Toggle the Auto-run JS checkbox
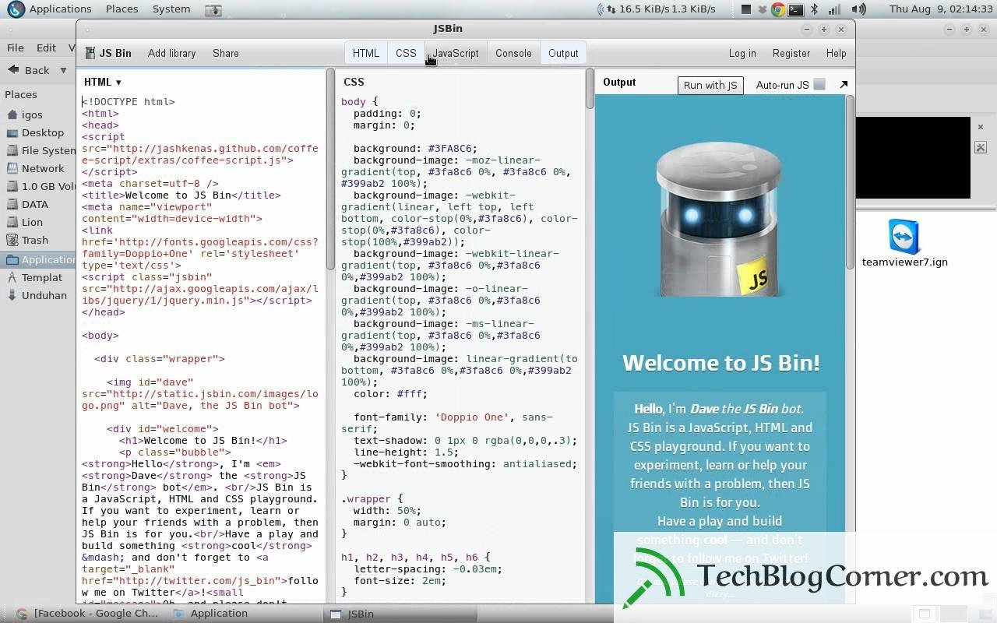Viewport: 997px width, 623px height. click(x=819, y=84)
